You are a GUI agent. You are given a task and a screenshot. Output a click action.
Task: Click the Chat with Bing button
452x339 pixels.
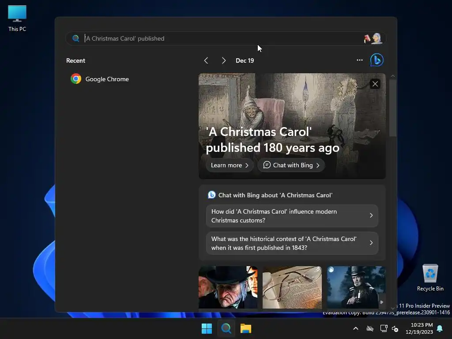(x=291, y=165)
